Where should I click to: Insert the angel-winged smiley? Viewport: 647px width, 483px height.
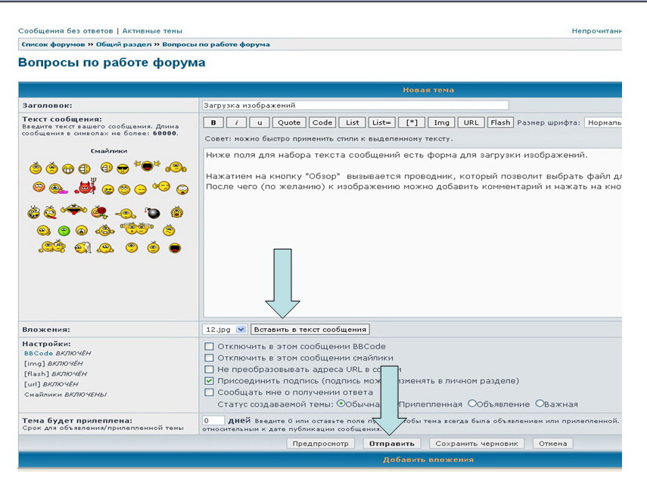pos(82,247)
